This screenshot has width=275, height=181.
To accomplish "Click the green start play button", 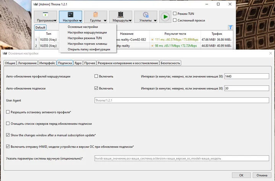I will point(165,17).
